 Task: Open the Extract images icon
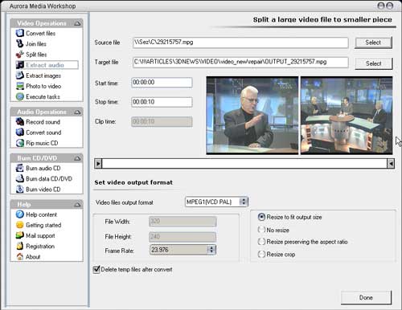(20, 75)
